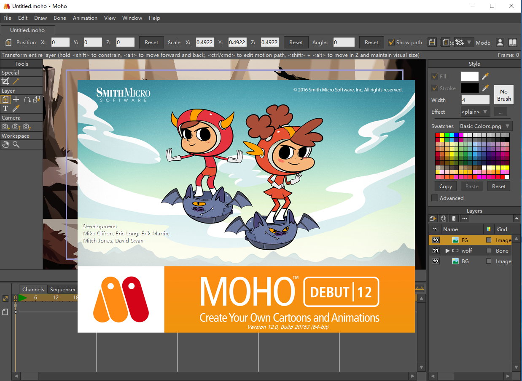Click the open book icon in toolbar

tap(513, 42)
